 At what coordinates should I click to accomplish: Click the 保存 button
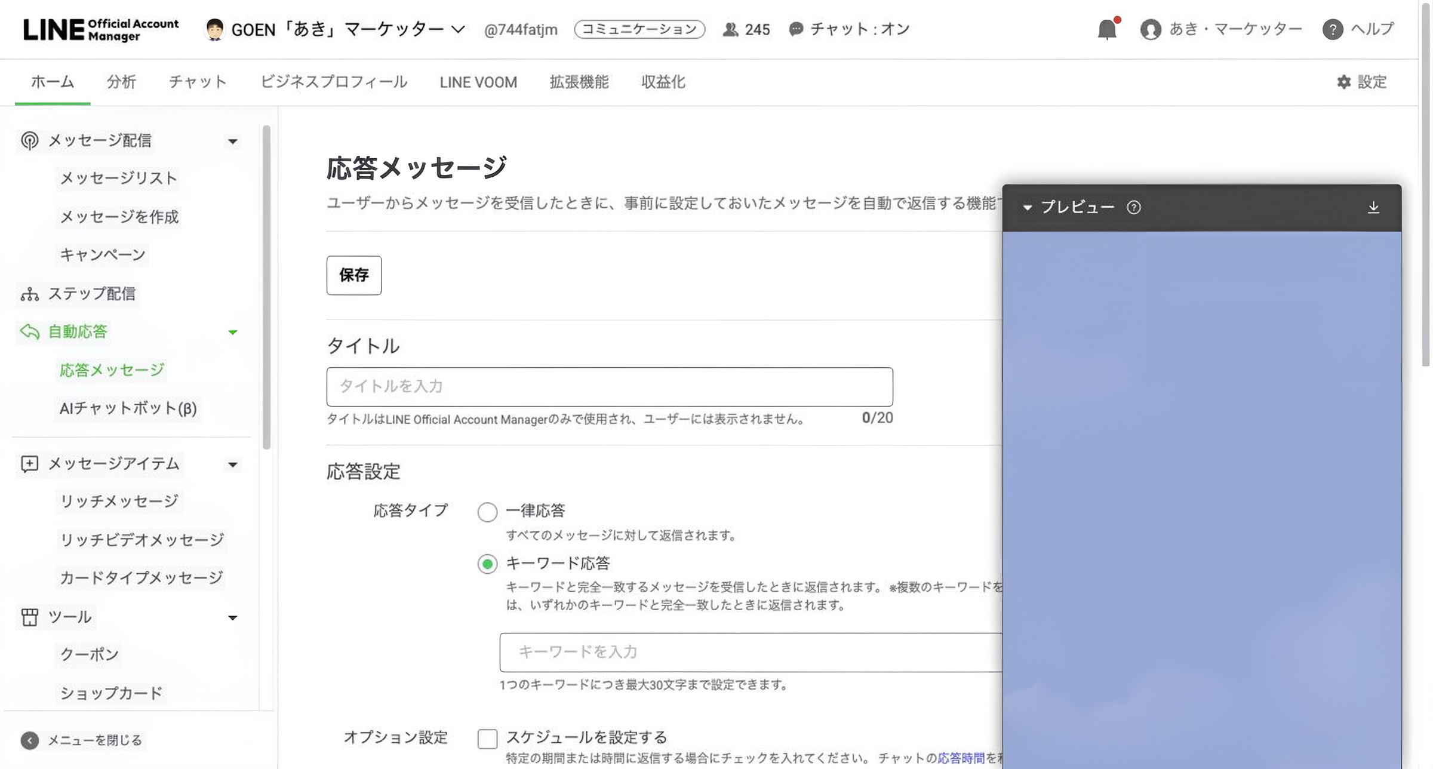click(354, 275)
